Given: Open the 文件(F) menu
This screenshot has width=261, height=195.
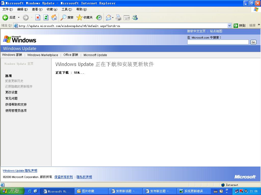Looking at the screenshot, I should click(x=7, y=9).
